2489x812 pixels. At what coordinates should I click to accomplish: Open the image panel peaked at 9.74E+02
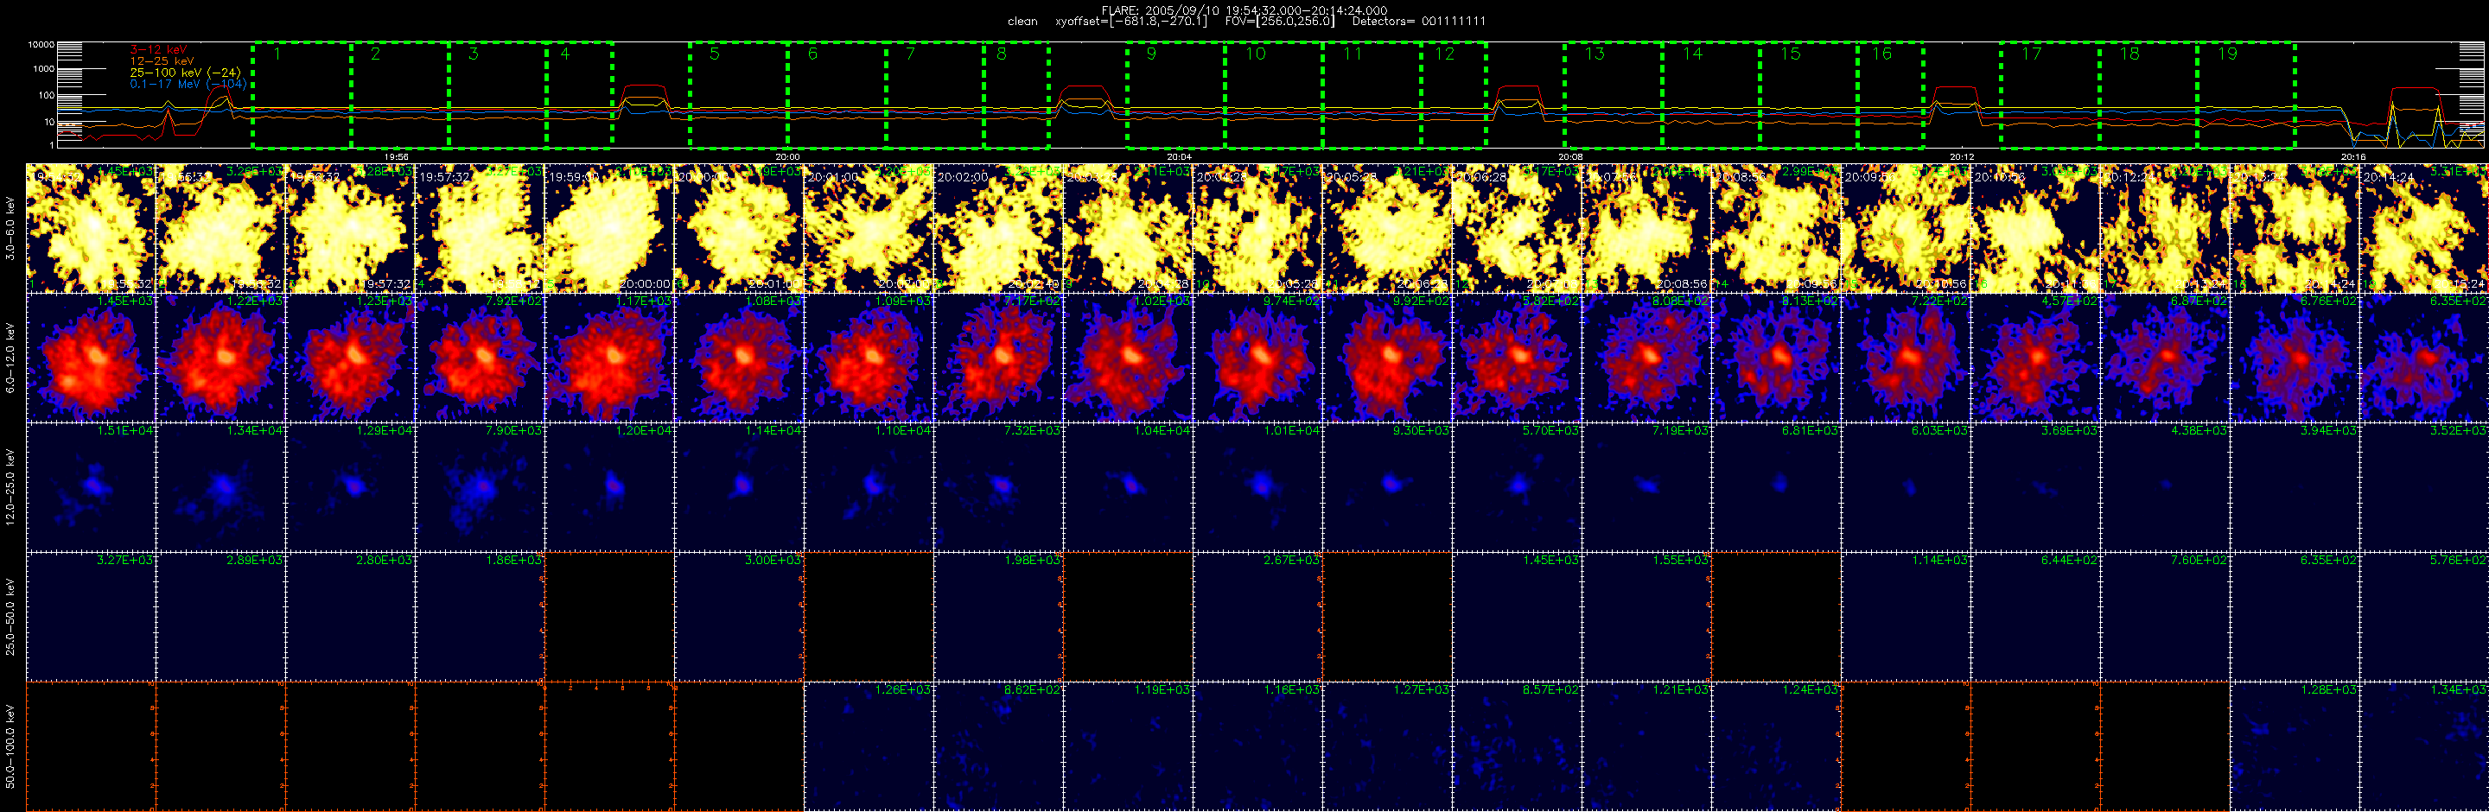pyautogui.click(x=1258, y=358)
